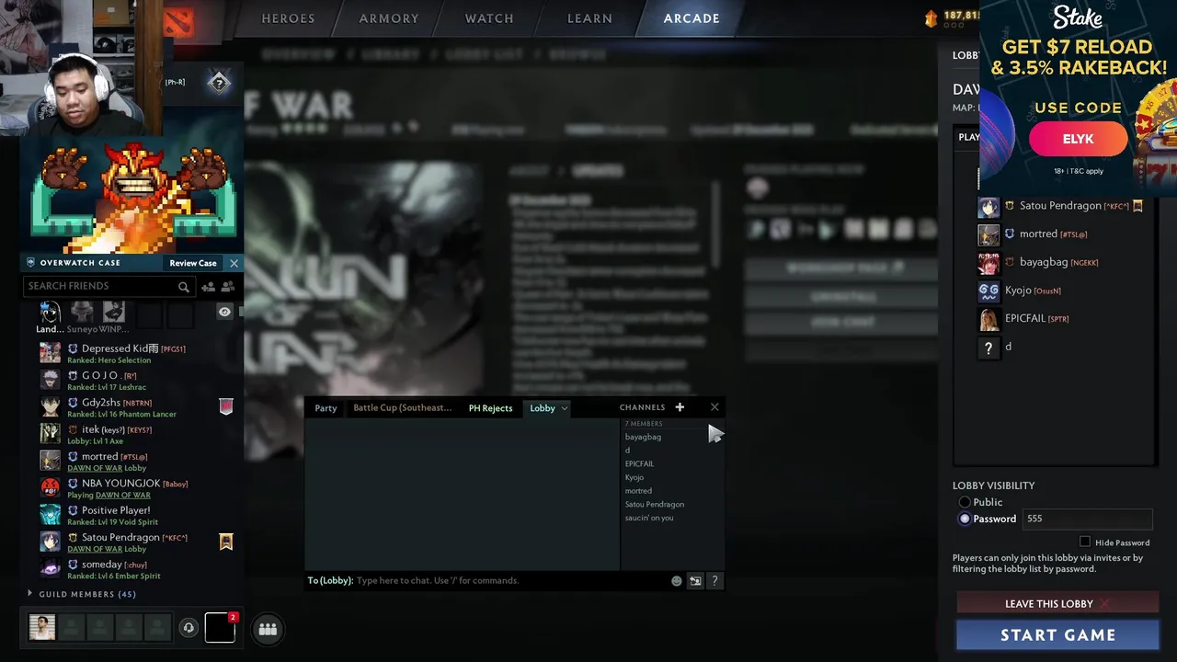
Task: Click the chat message input field
Action: pos(510,581)
